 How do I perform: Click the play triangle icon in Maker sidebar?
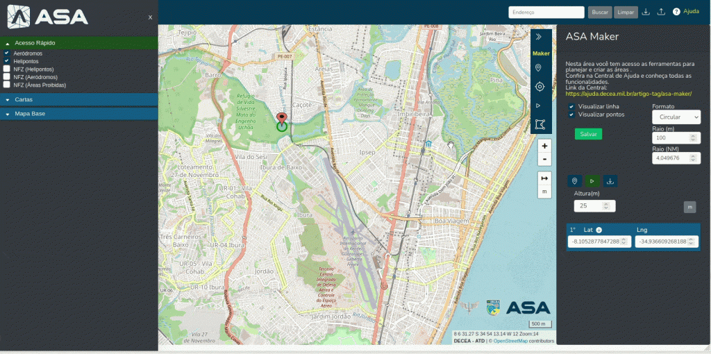[538, 106]
